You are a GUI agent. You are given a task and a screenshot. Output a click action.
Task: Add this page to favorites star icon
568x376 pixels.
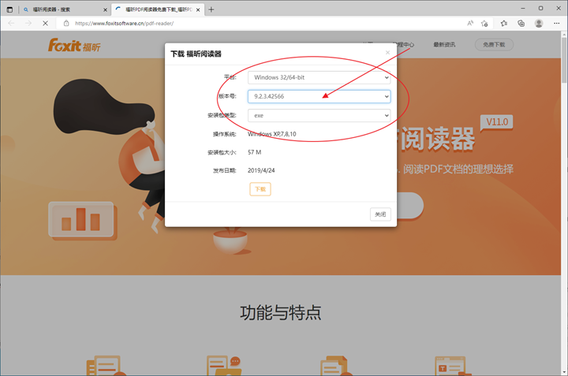pyautogui.click(x=484, y=23)
